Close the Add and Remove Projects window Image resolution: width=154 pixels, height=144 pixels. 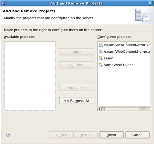[x=150, y=3]
